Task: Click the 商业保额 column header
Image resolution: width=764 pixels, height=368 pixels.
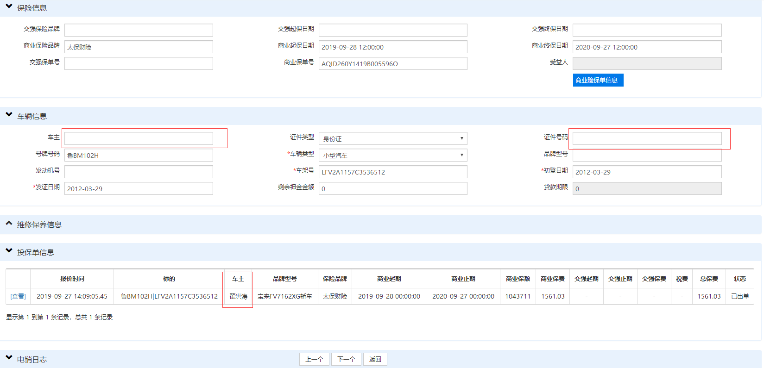Action: coord(518,279)
